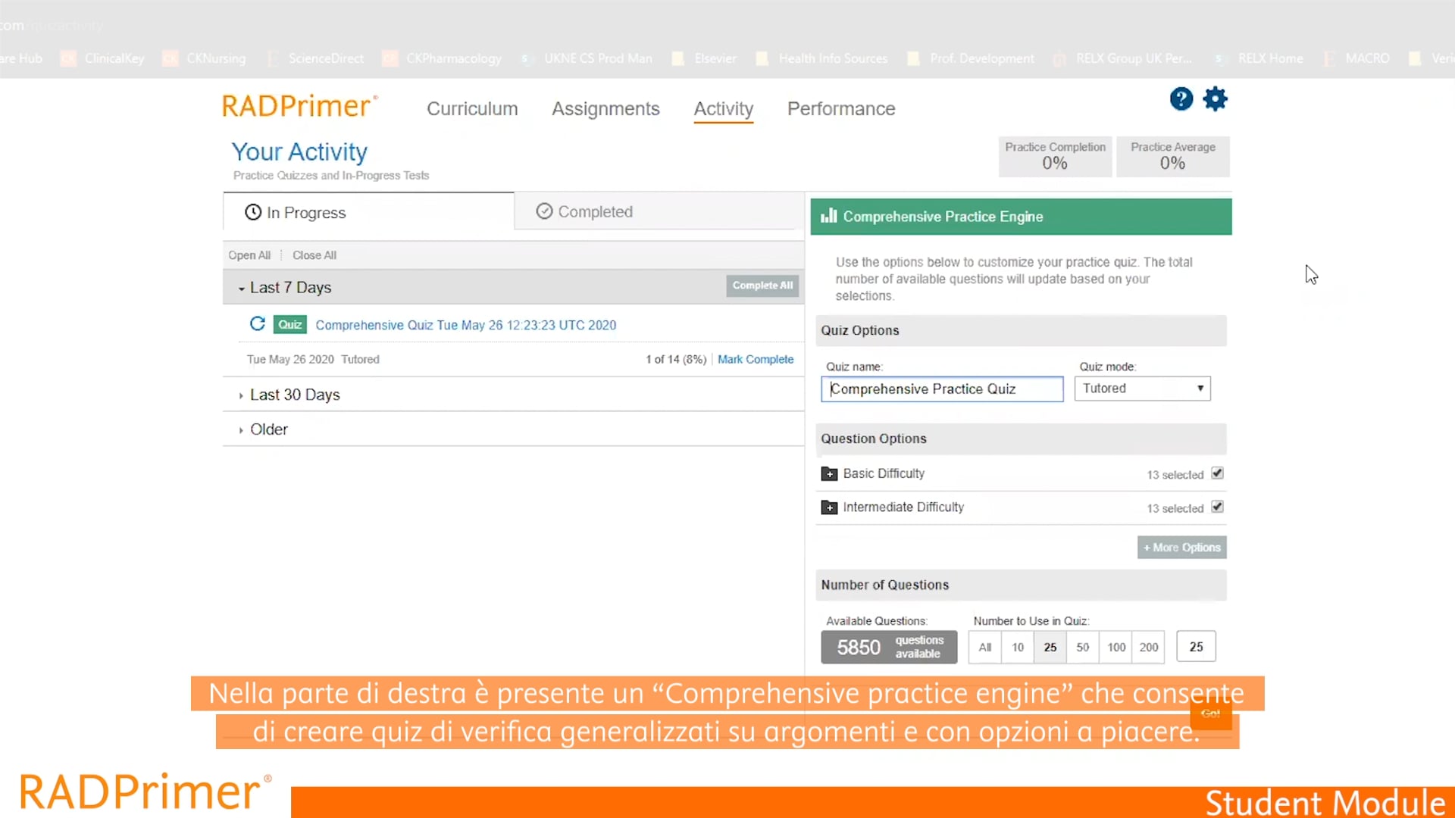Uncheck the Intermediate Difficulty checkbox

point(1217,507)
